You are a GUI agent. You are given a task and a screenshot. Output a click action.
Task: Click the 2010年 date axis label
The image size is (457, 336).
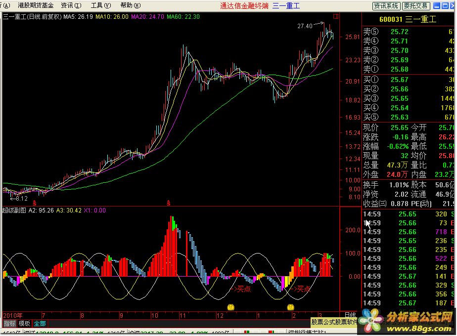12,315
